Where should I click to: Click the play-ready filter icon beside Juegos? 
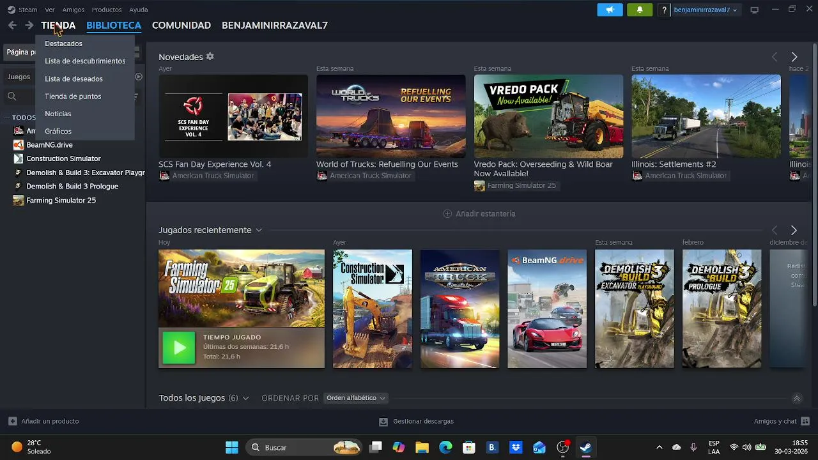(139, 77)
